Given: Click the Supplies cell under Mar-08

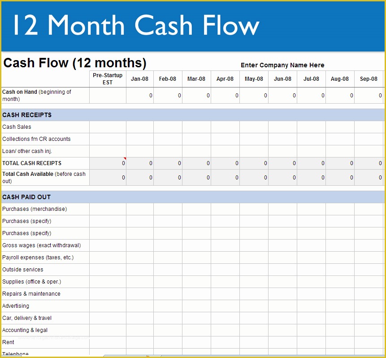Looking at the screenshot, I should coord(196,282).
